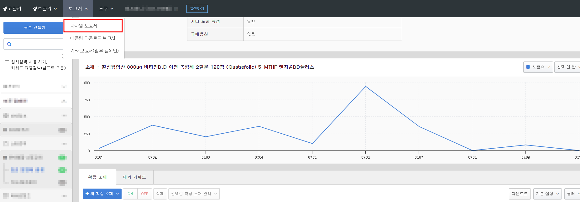580x202 pixels.
Task: Click the 07.08 axis date label
Action: tap(472, 157)
